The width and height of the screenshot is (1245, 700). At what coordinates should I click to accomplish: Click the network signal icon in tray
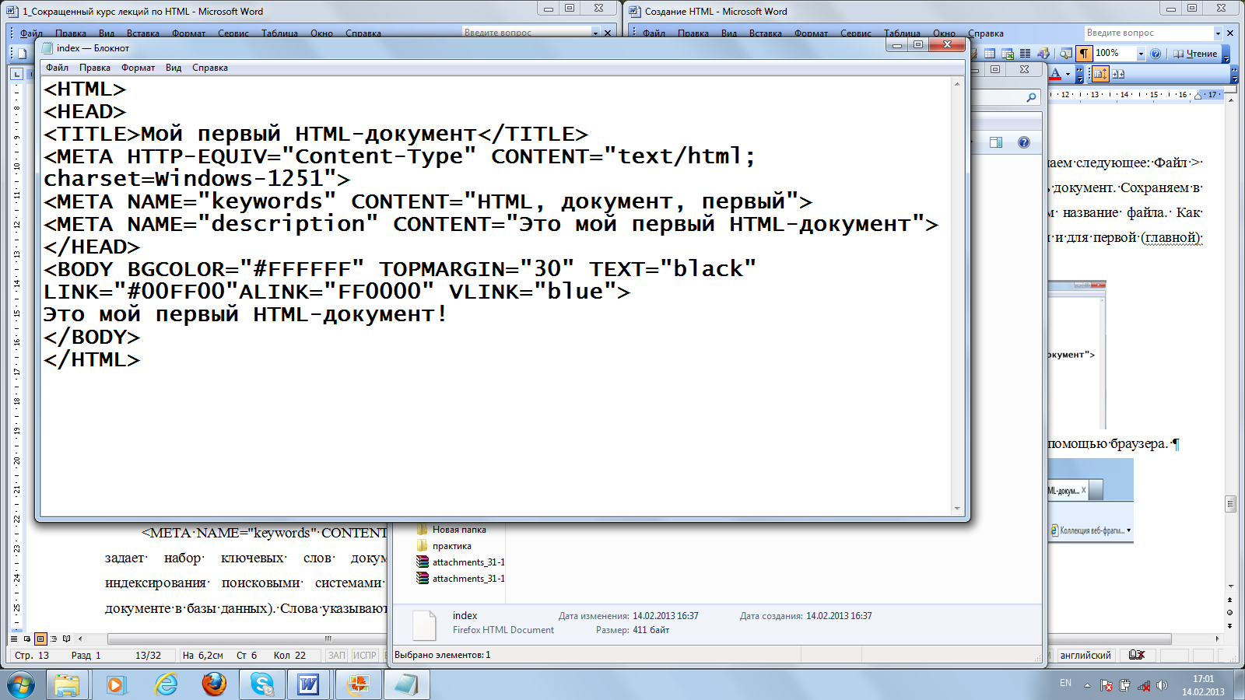(1143, 686)
